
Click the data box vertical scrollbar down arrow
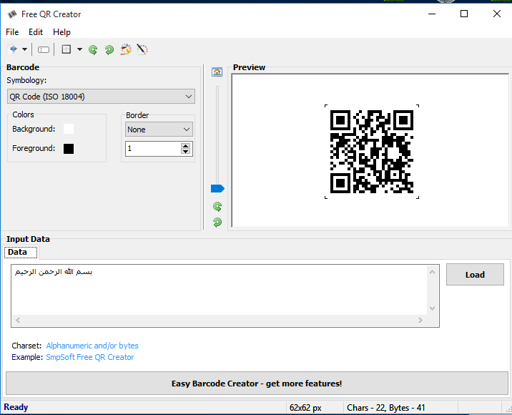click(433, 308)
